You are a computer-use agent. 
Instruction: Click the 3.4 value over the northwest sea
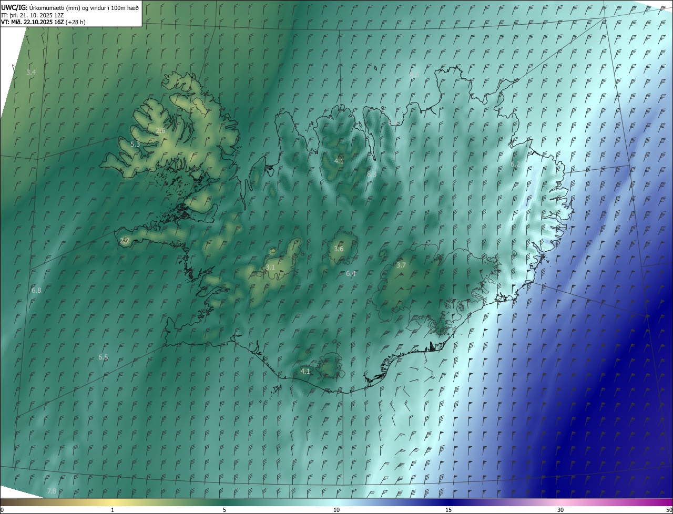pyautogui.click(x=31, y=72)
